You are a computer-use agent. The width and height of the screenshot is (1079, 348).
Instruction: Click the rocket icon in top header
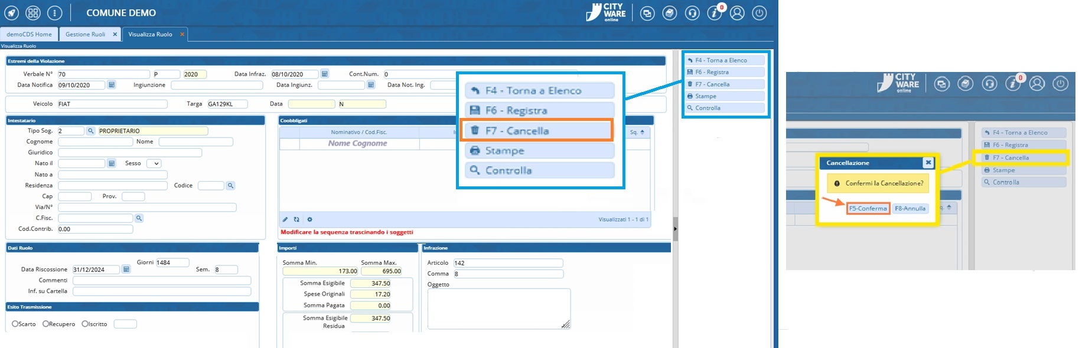coord(12,12)
